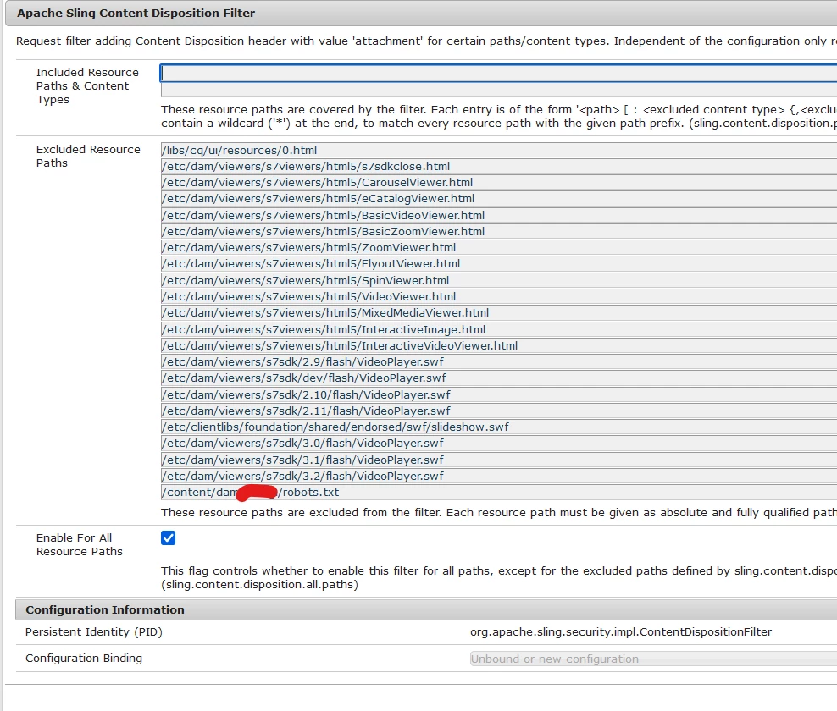The height and width of the screenshot is (711, 837).
Task: Edit the BasicZoomViewer.html path field
Action: click(499, 231)
